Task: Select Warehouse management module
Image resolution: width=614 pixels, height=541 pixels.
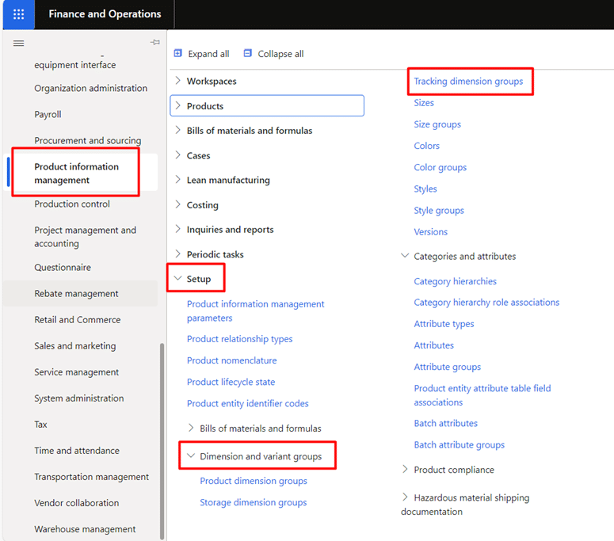Action: tap(85, 529)
